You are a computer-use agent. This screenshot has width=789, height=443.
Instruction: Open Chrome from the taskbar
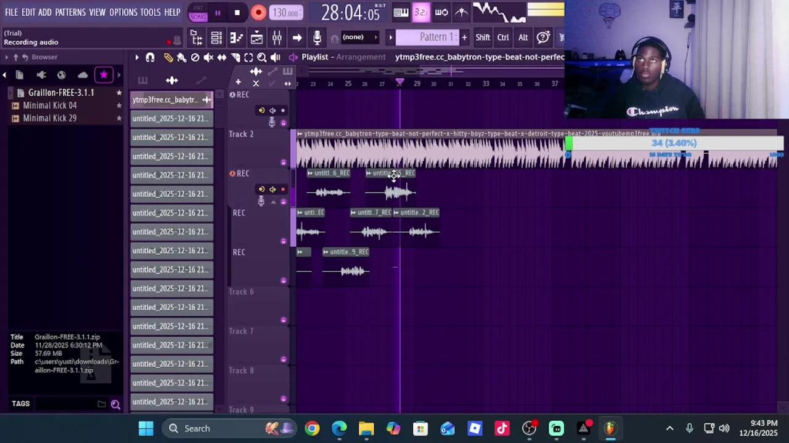(x=313, y=429)
